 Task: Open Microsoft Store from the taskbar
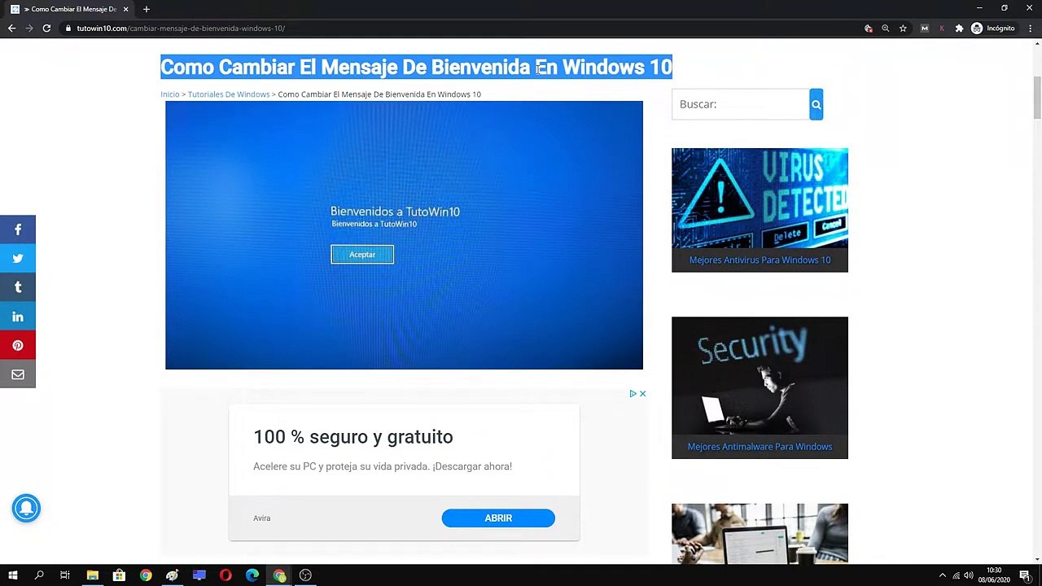tap(119, 575)
